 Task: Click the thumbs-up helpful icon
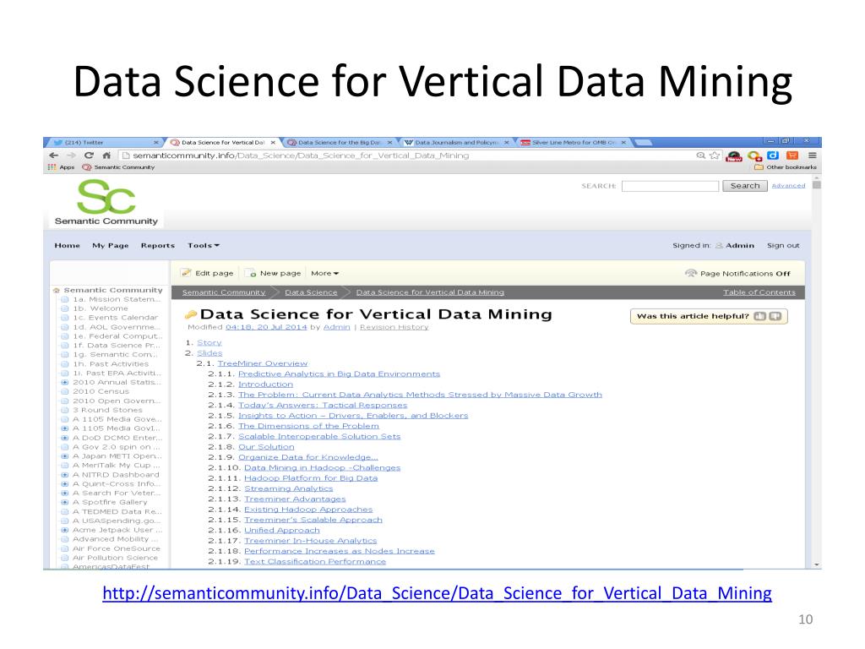[760, 316]
